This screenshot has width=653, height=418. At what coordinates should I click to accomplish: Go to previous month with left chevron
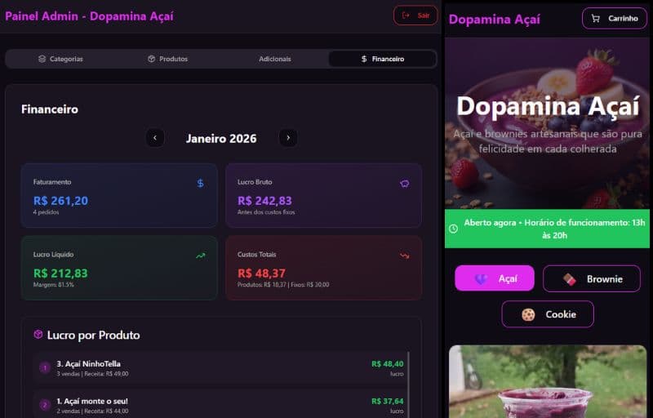pyautogui.click(x=155, y=138)
